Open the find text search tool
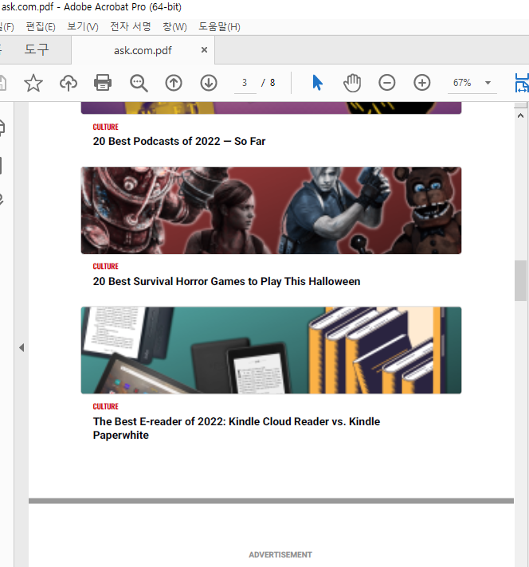Screen dimensions: 529x567 click(139, 83)
